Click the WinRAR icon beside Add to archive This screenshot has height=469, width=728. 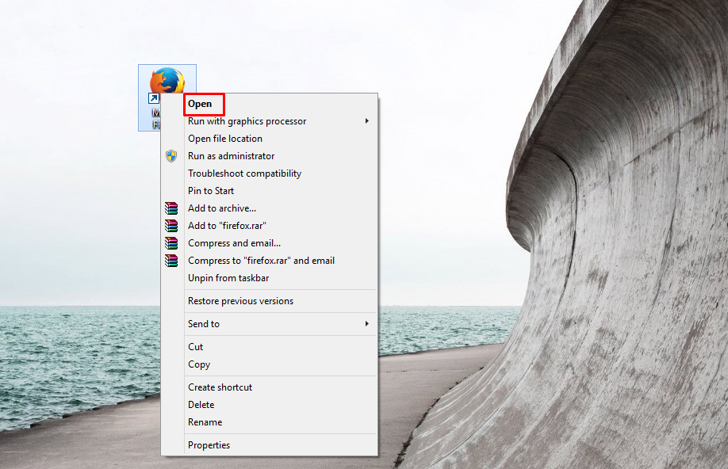click(x=171, y=208)
